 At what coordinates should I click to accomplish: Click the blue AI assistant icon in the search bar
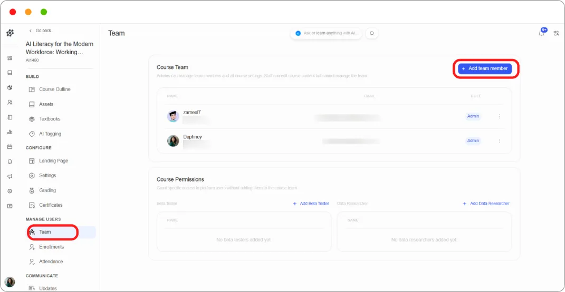(298, 33)
